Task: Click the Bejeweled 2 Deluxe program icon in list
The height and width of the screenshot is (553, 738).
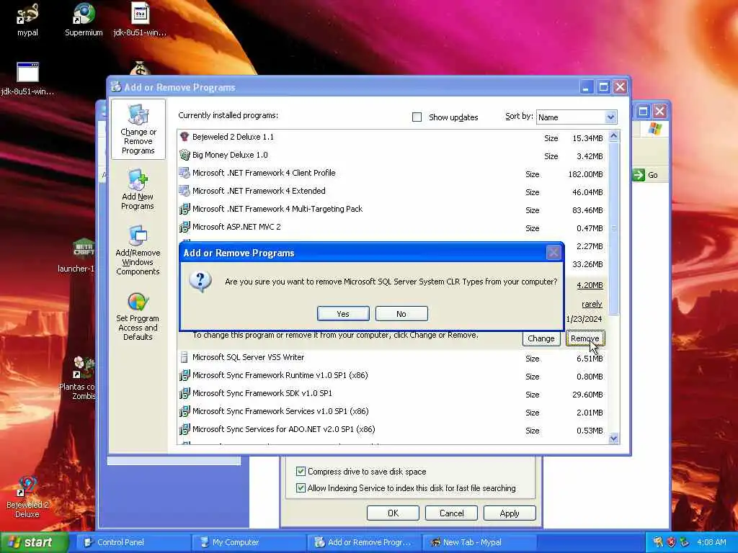Action: (184, 137)
